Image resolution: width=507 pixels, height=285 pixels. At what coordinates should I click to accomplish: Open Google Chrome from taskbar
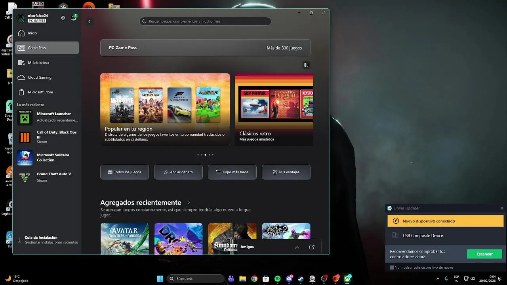click(x=254, y=279)
